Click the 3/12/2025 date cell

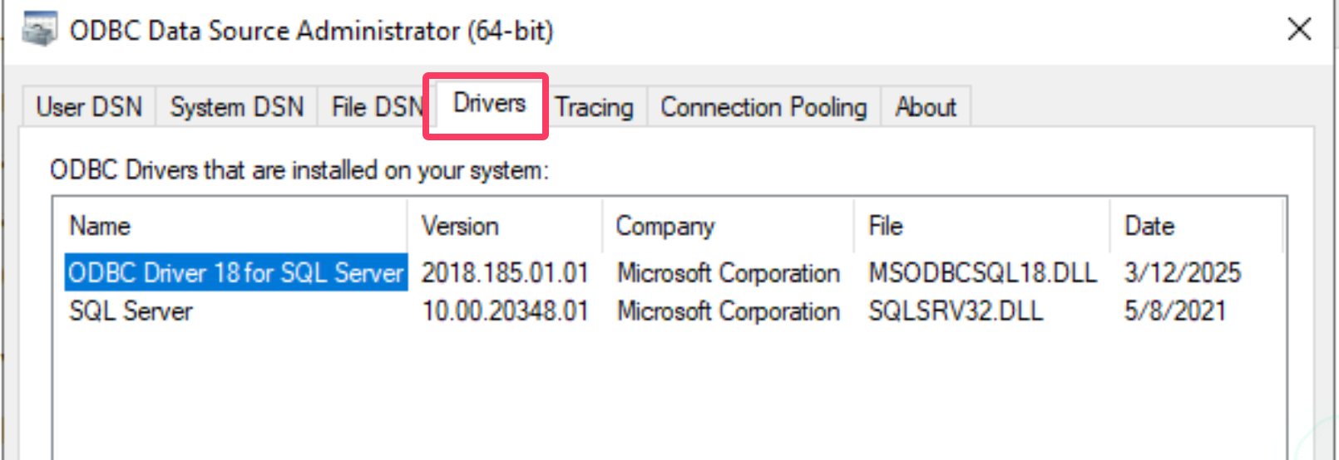pos(1182,272)
